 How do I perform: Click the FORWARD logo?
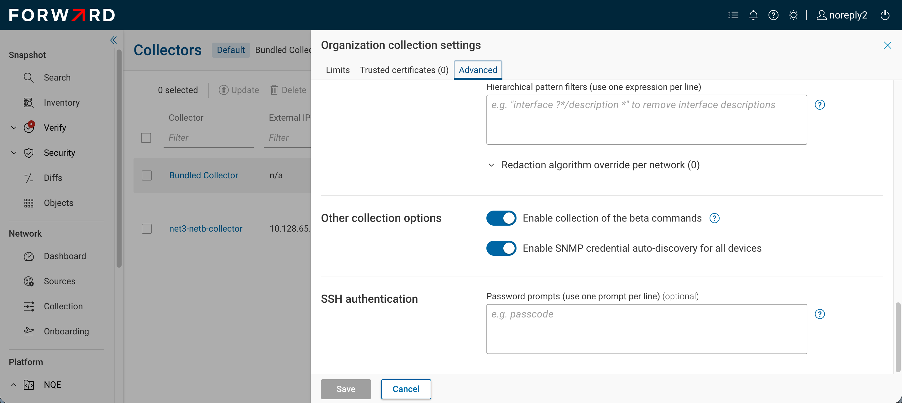pyautogui.click(x=62, y=15)
